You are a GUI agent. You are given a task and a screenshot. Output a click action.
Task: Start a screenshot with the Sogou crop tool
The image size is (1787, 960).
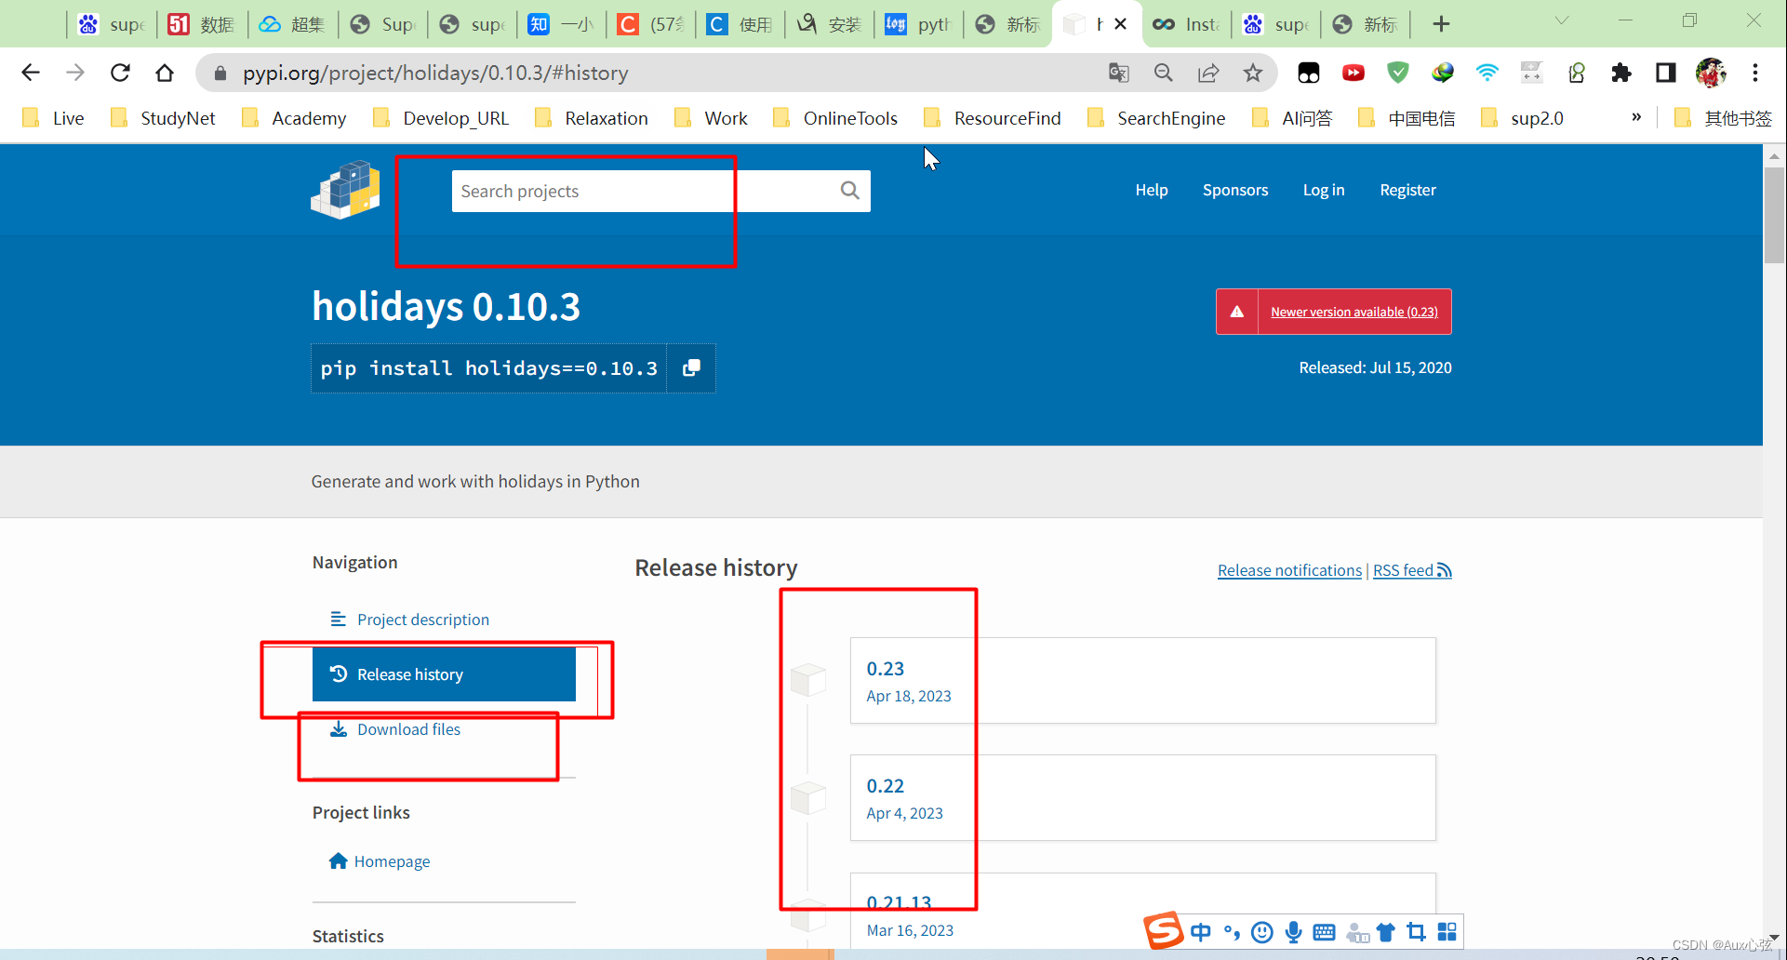[x=1416, y=931]
